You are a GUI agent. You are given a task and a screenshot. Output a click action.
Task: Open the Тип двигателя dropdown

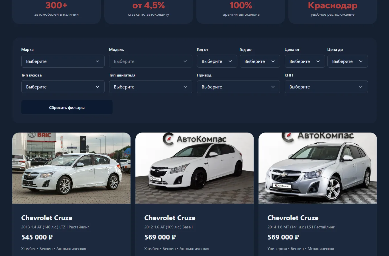(x=151, y=87)
